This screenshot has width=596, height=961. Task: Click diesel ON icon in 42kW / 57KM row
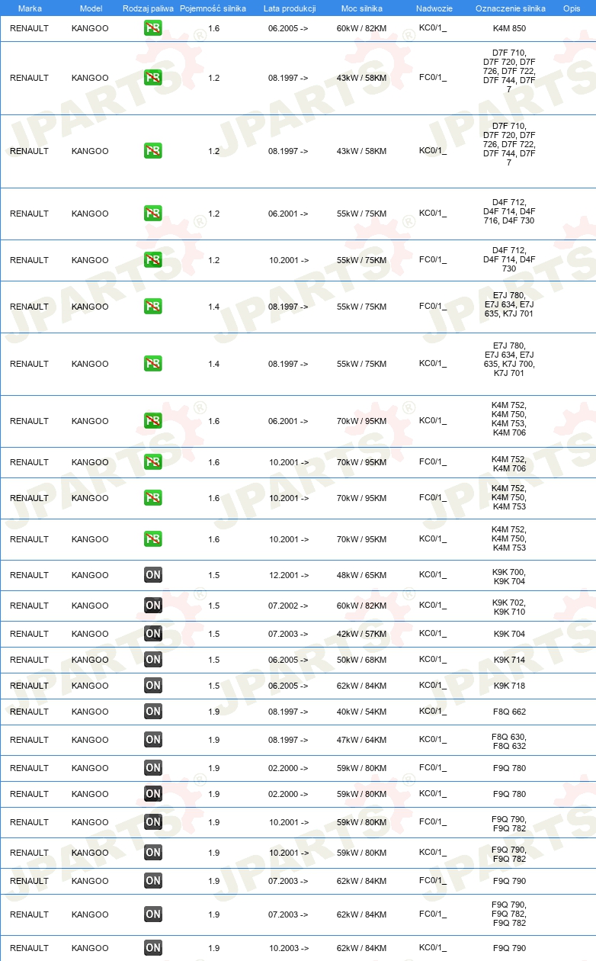[x=153, y=634]
